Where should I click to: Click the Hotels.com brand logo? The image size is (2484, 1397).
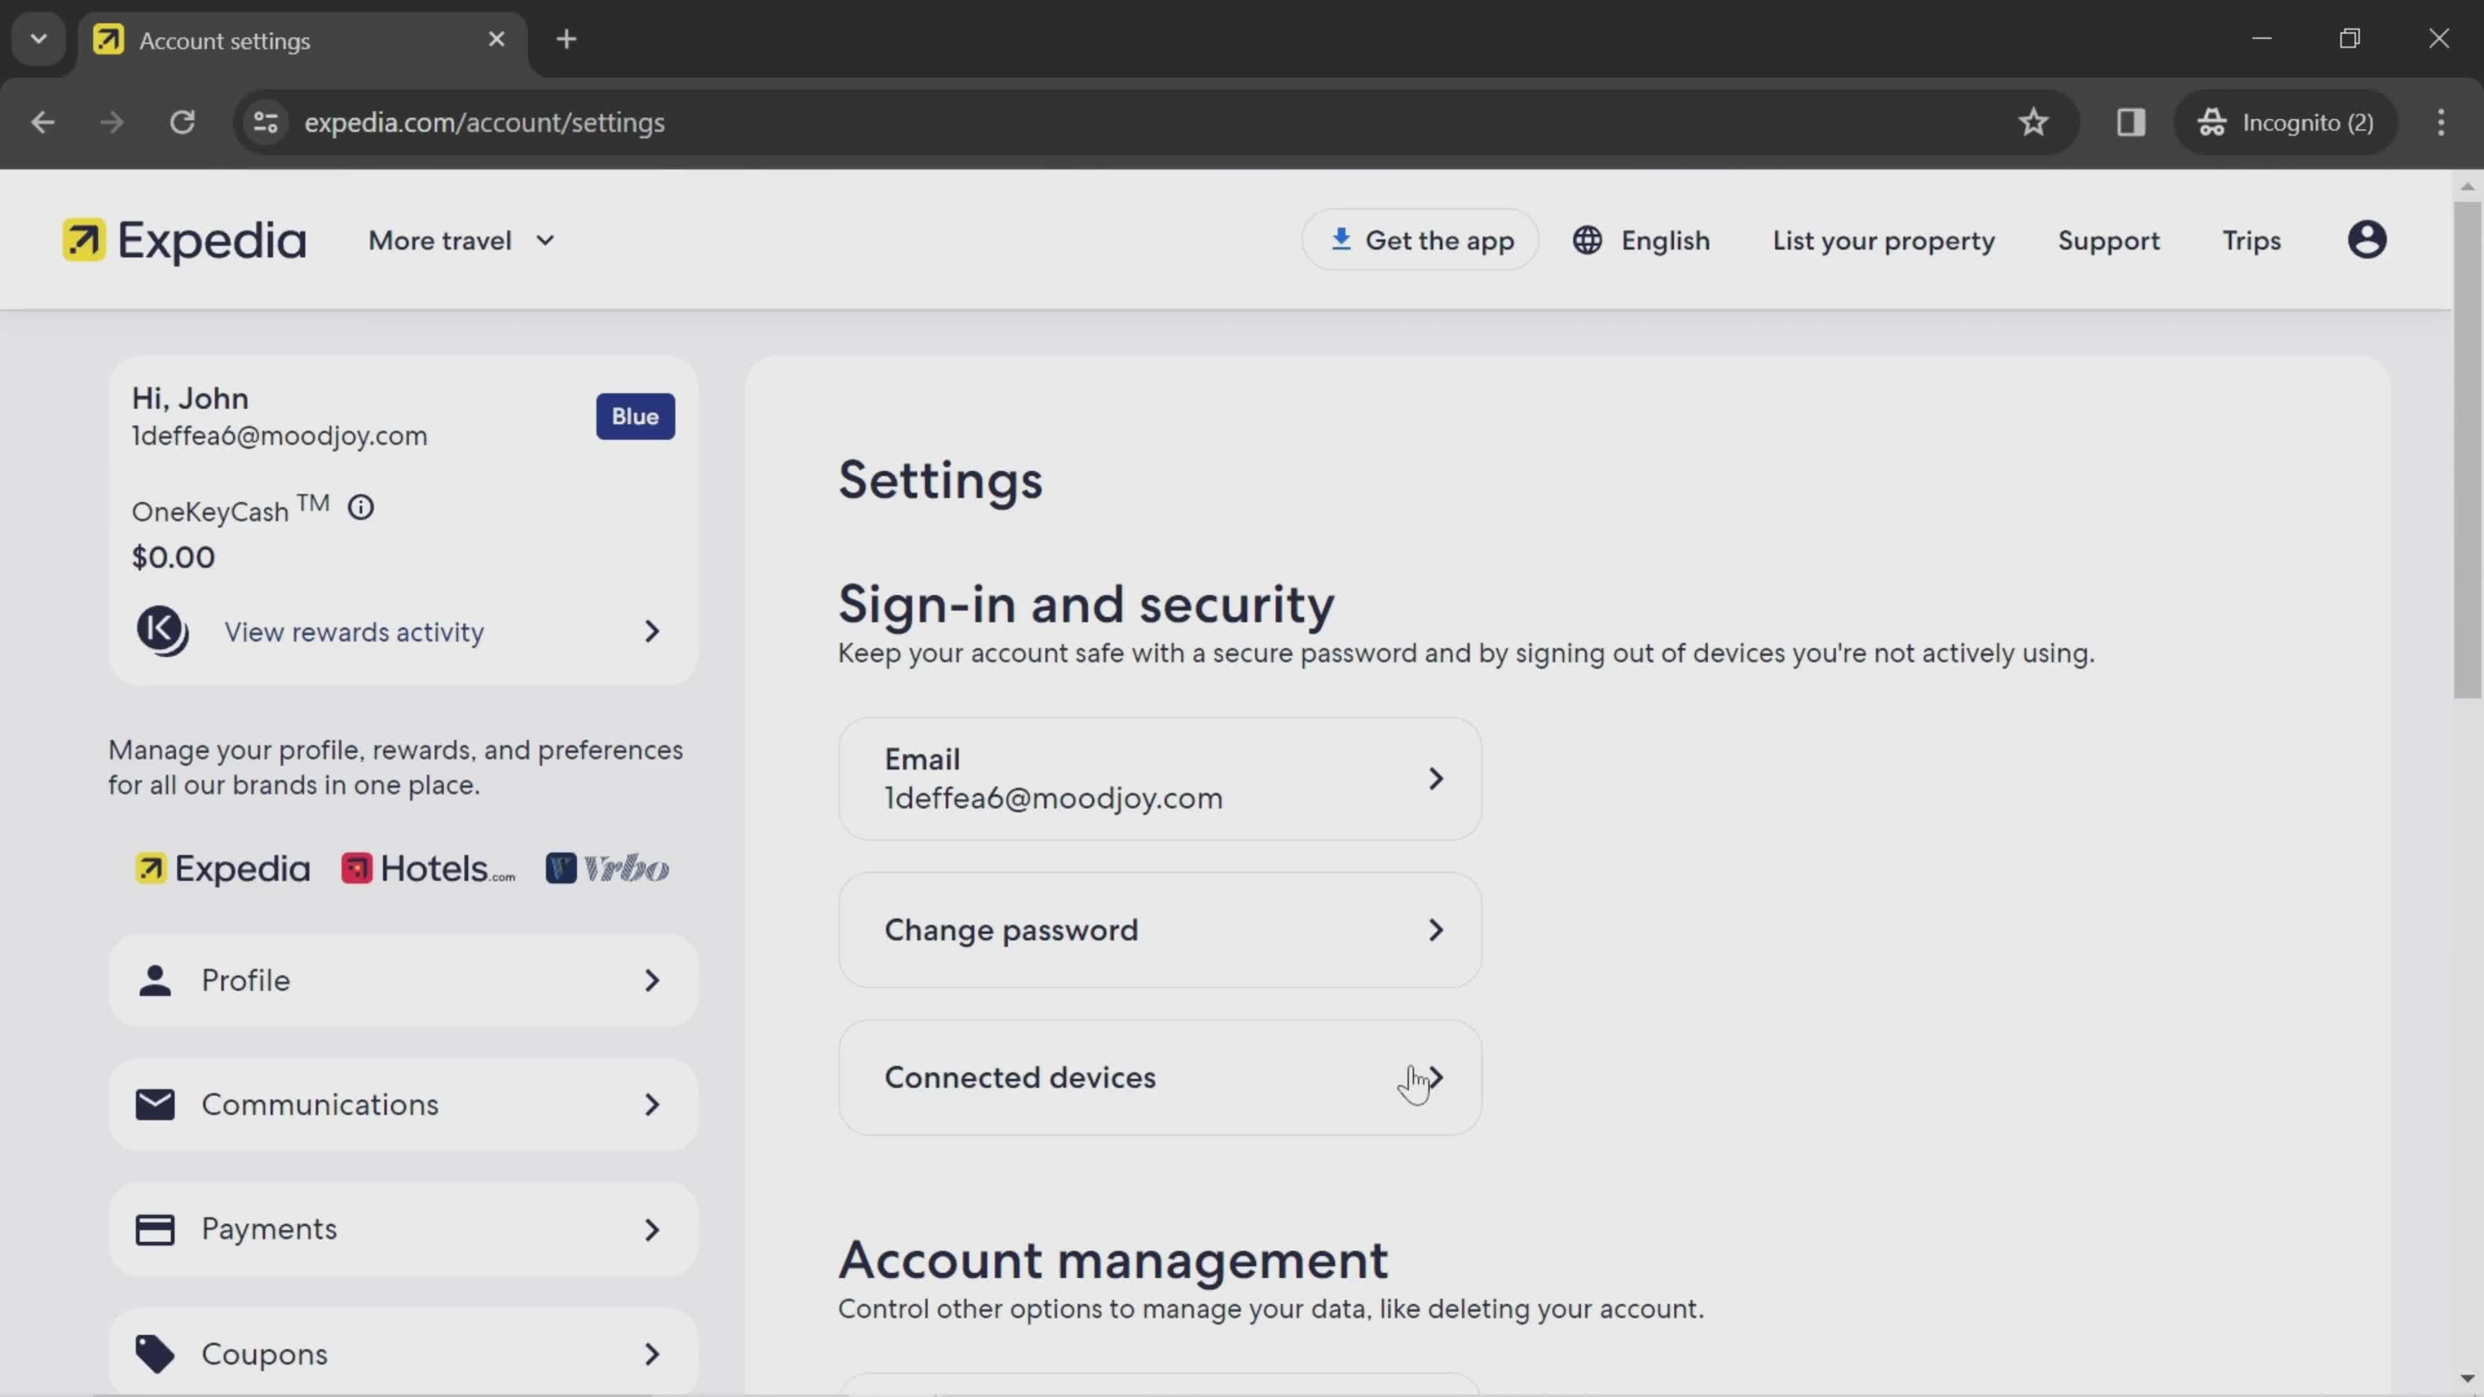click(428, 869)
